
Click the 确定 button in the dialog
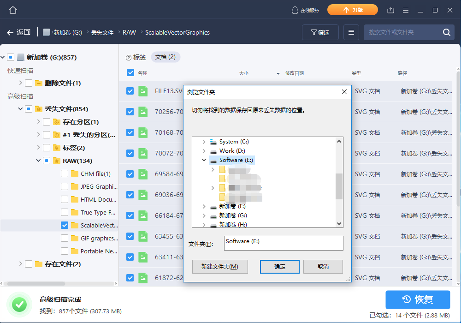[x=279, y=267]
